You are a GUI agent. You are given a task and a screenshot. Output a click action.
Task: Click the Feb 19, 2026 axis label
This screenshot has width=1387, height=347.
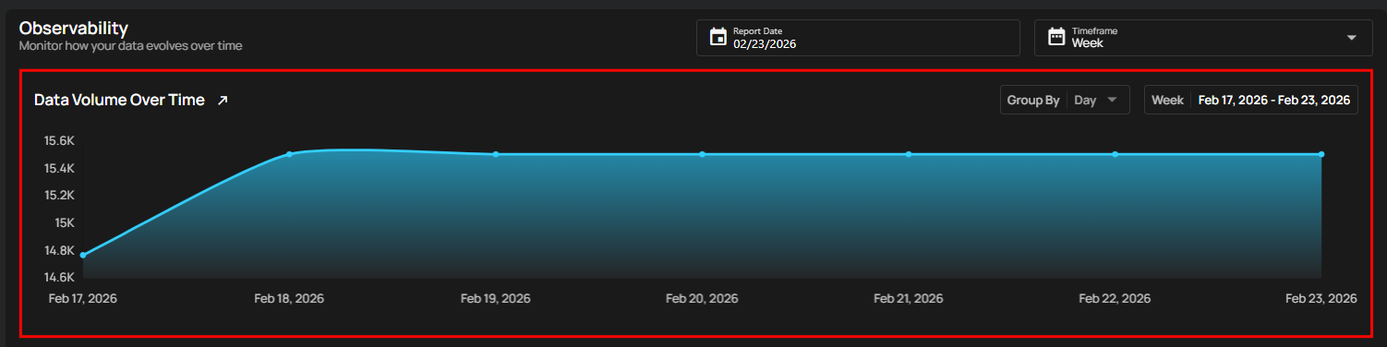coord(496,298)
